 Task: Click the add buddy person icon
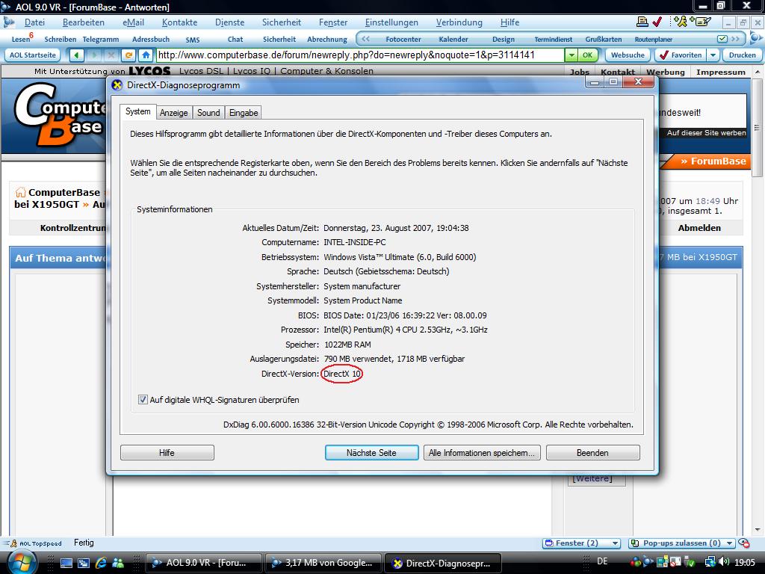(680, 22)
